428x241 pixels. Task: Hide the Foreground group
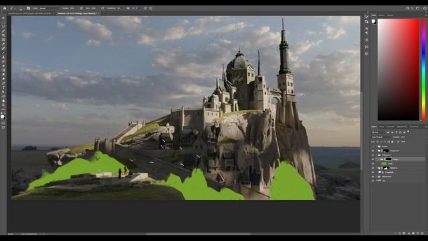pos(373,151)
